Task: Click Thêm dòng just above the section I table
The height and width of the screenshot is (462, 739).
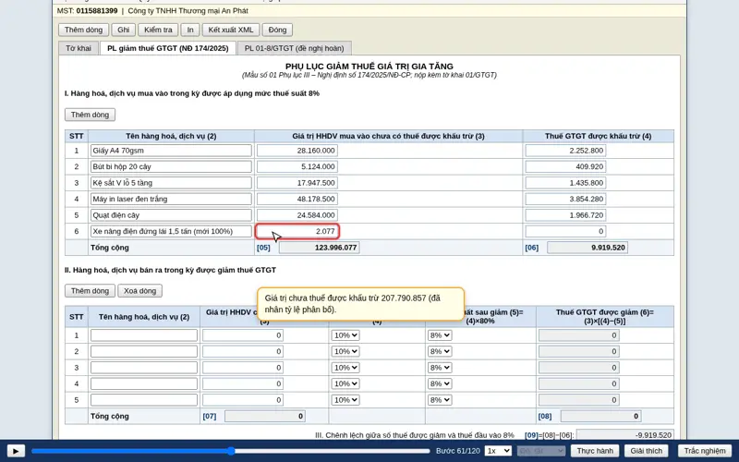Action: coord(90,115)
